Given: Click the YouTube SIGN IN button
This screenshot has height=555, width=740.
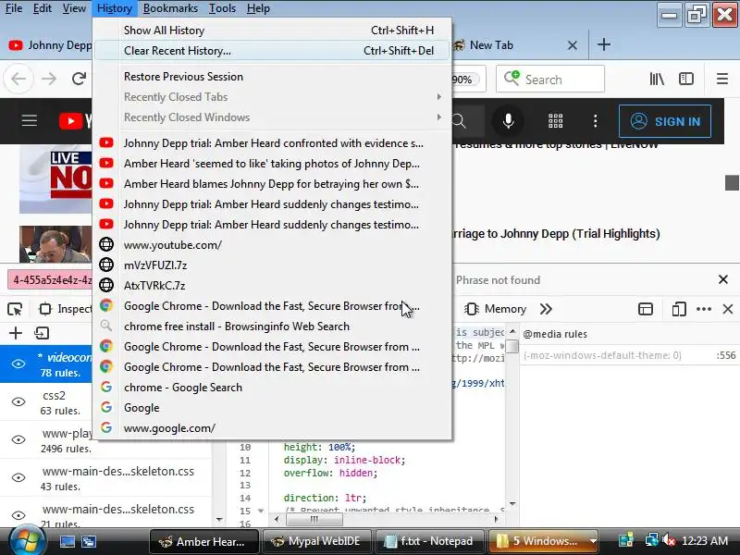Looking at the screenshot, I should [665, 121].
